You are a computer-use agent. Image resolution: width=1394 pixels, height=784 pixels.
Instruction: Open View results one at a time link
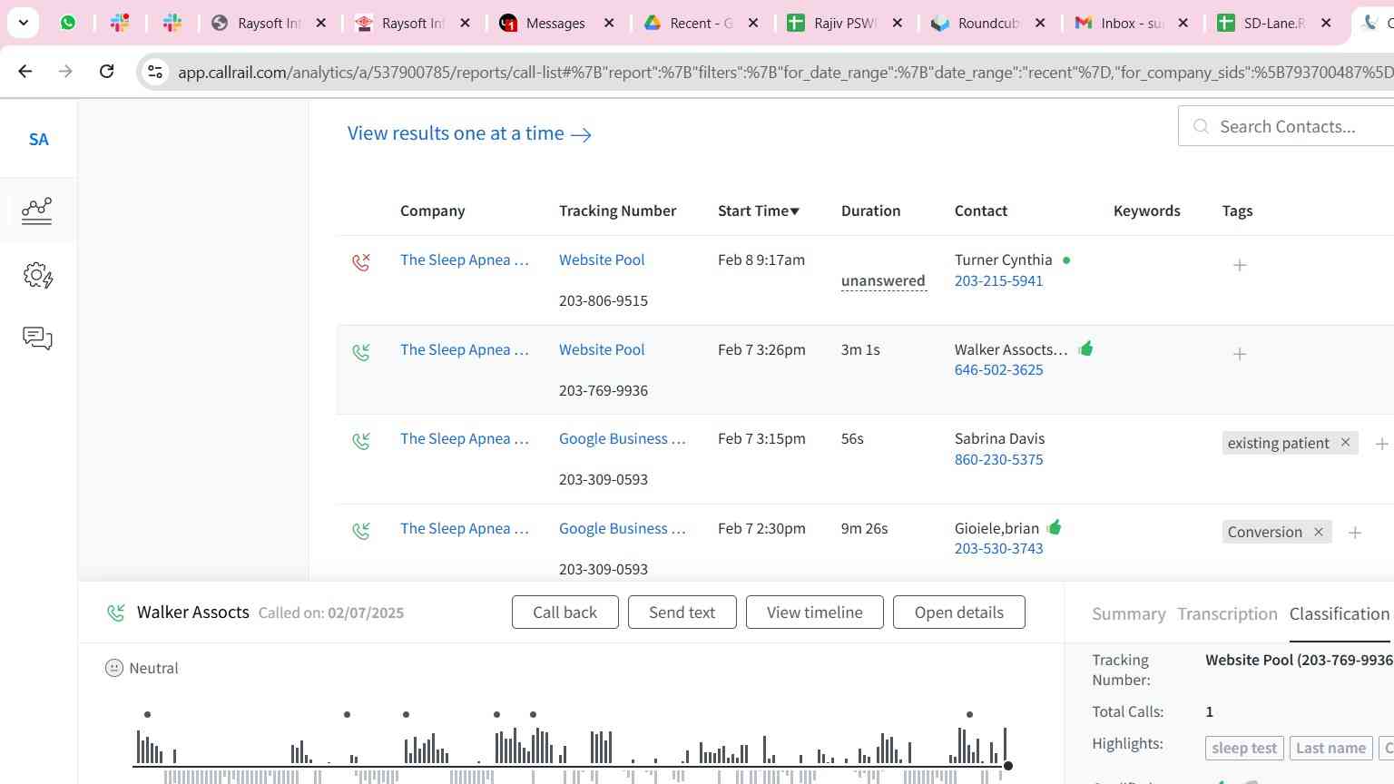[469, 133]
